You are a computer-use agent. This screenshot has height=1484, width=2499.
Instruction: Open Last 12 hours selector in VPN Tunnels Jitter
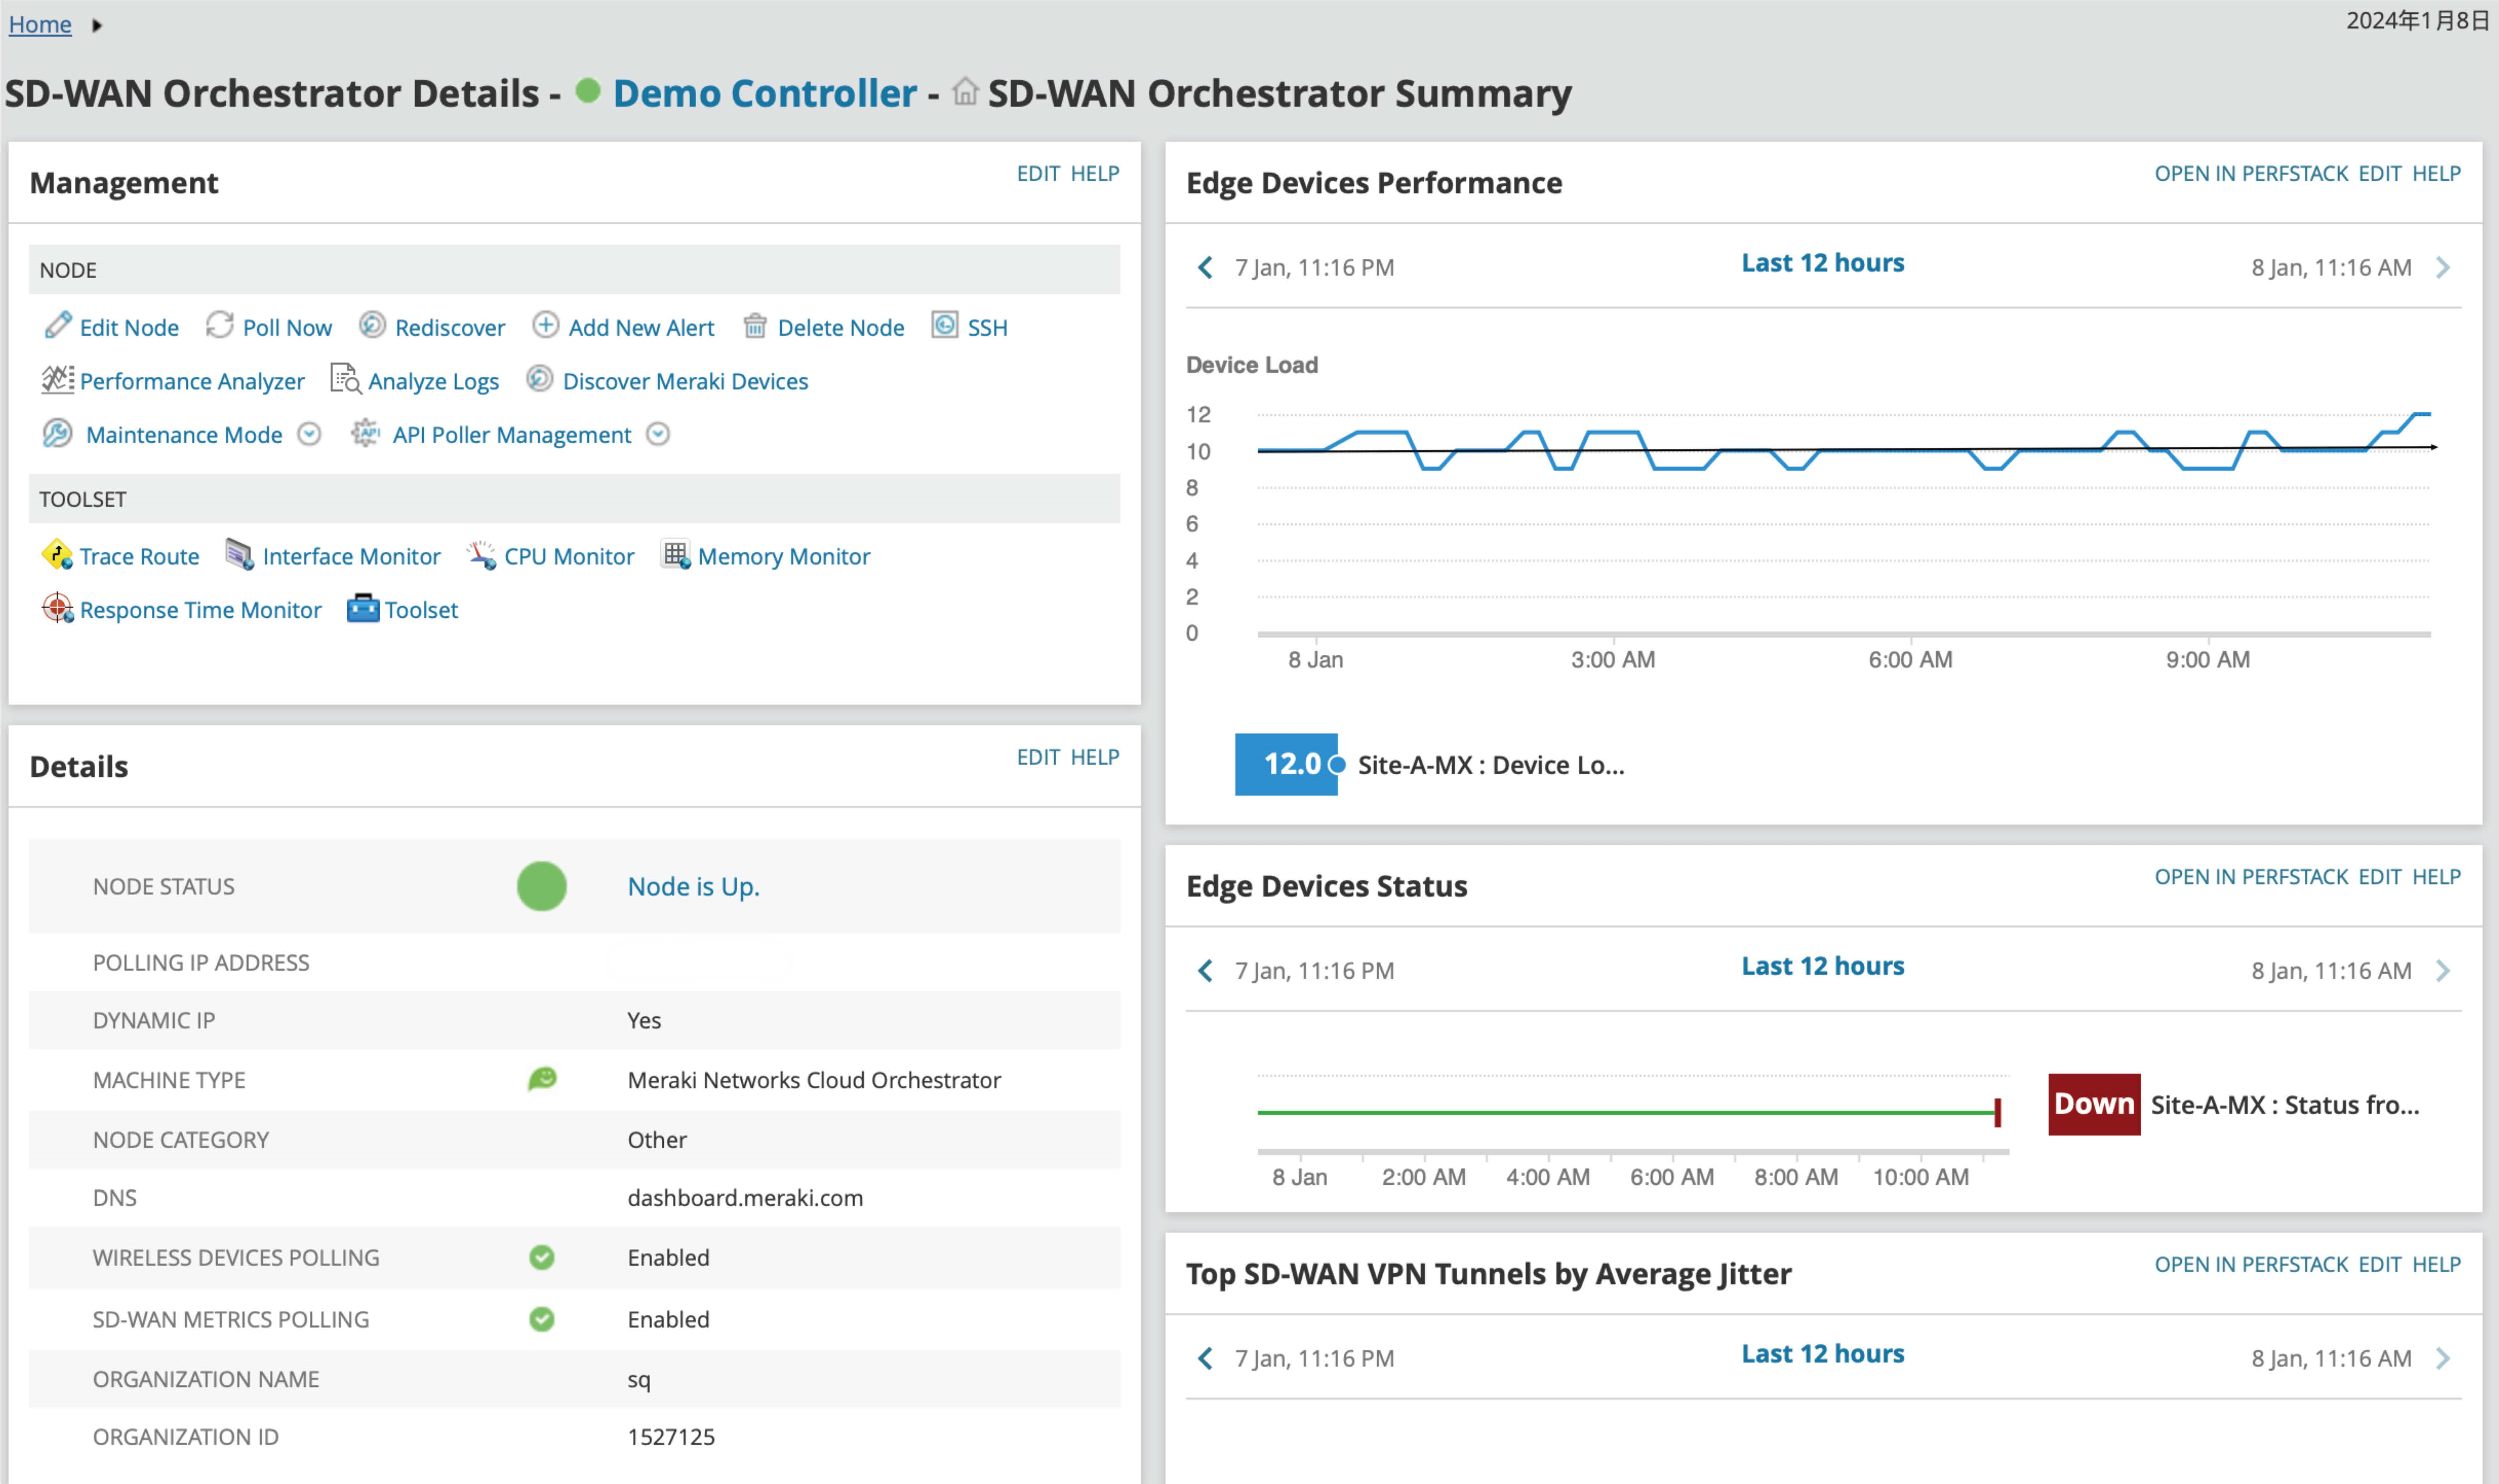tap(1823, 1354)
